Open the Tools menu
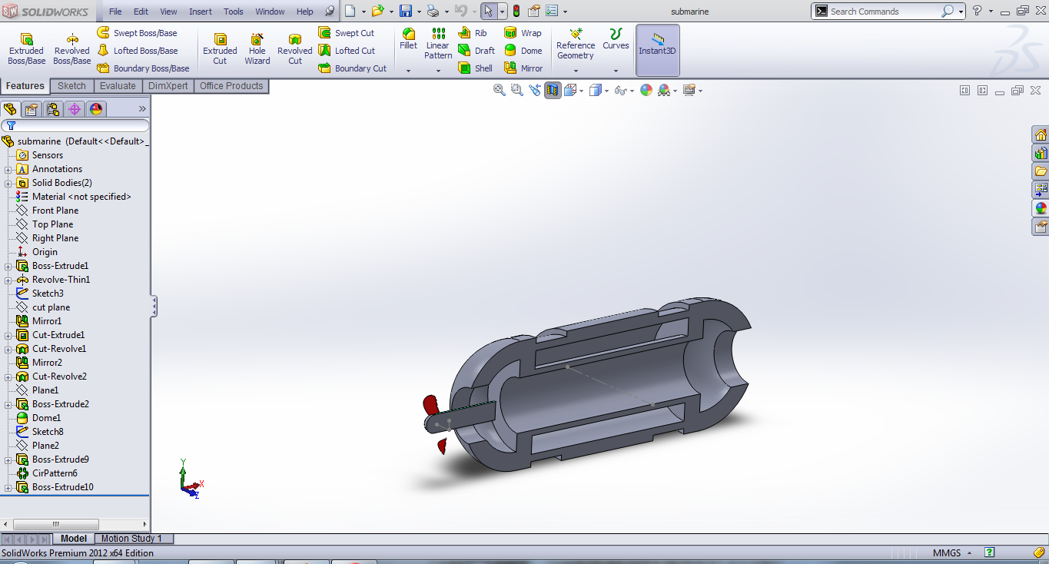The image size is (1049, 564). coord(234,12)
